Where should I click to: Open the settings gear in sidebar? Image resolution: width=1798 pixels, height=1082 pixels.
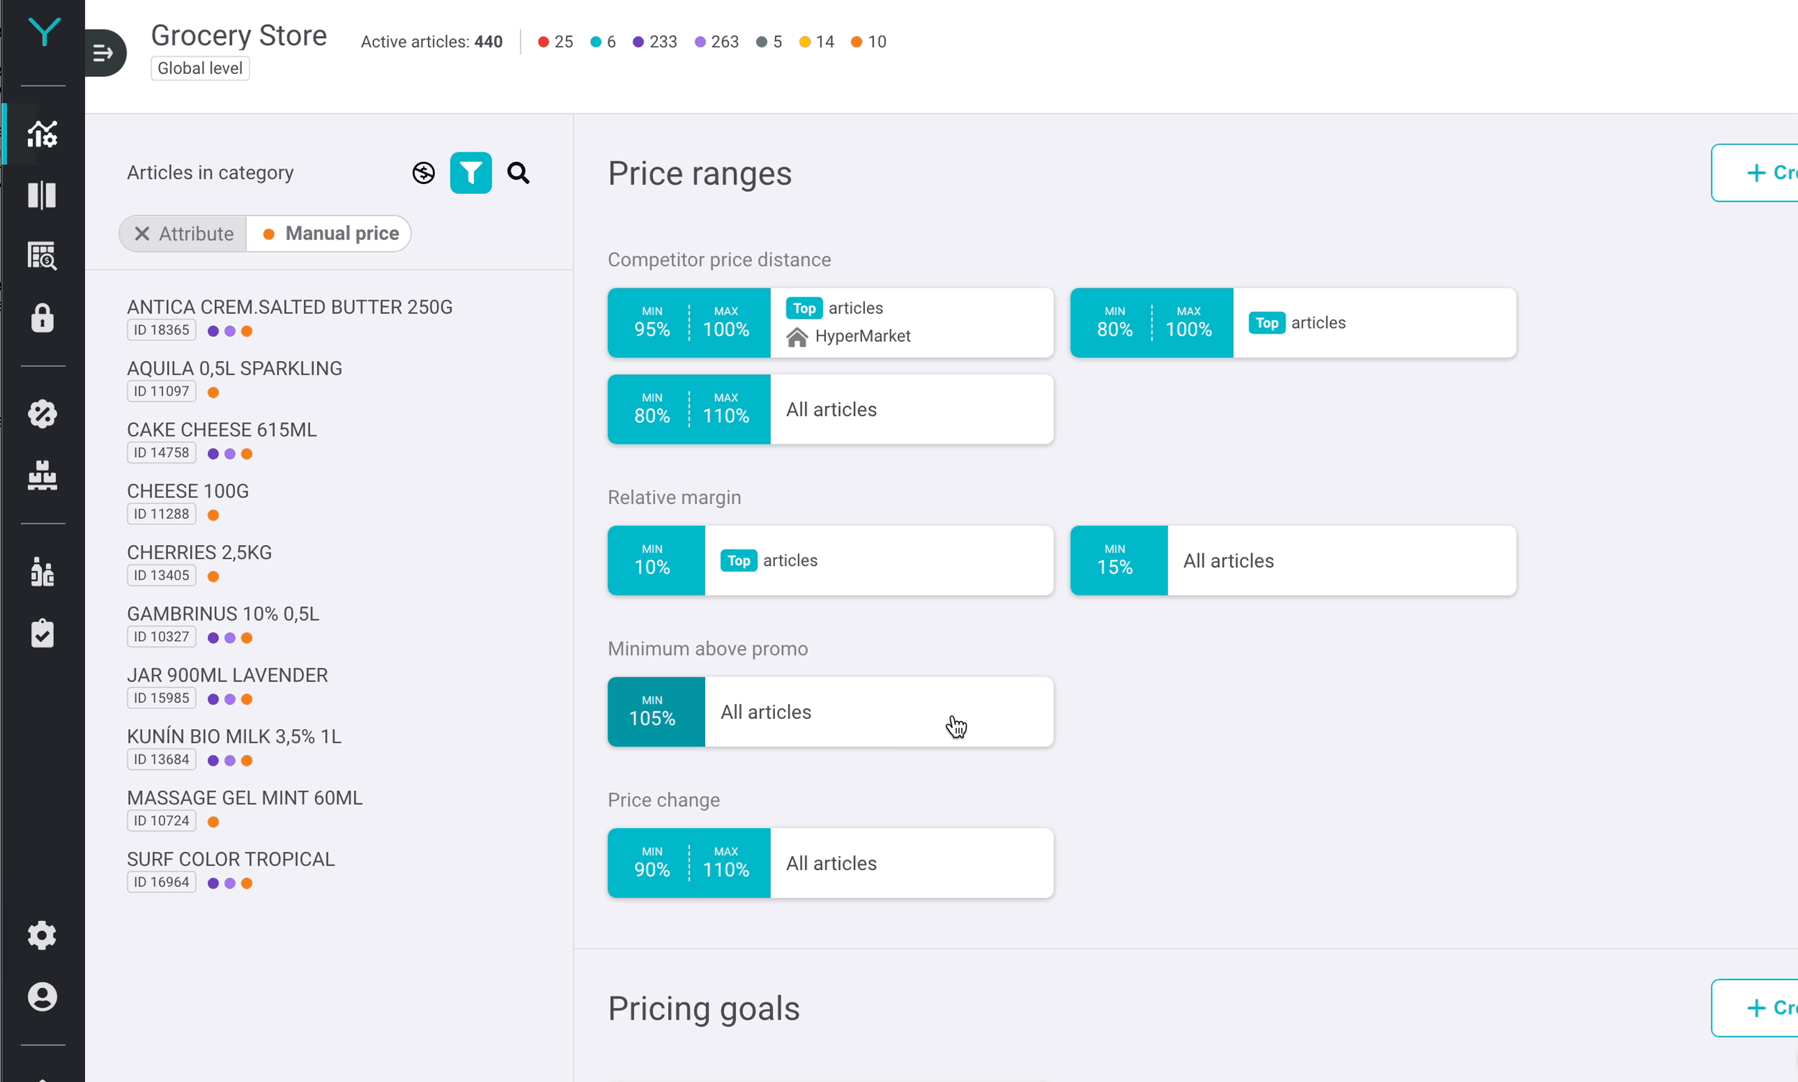pos(42,935)
